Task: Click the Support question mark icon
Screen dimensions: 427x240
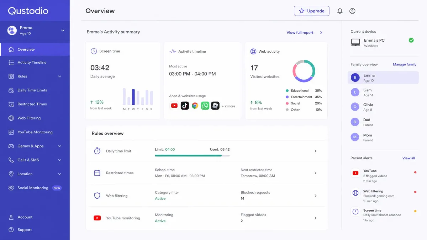Action: pos(11,230)
